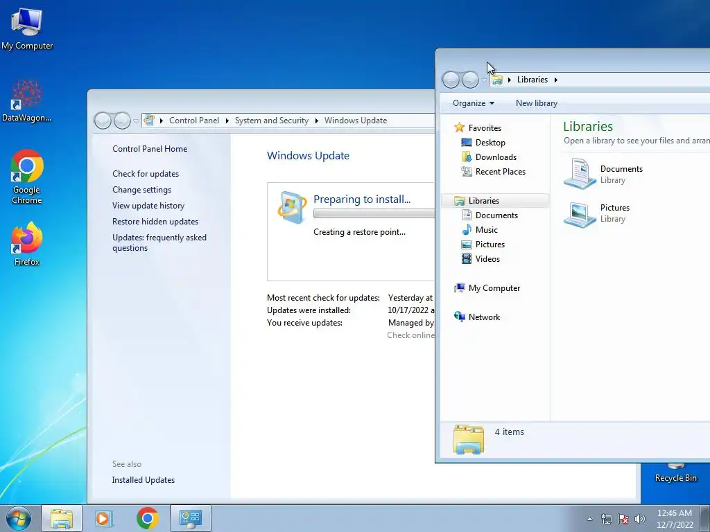Open Control Panel Home link
The height and width of the screenshot is (532, 710).
tap(150, 148)
